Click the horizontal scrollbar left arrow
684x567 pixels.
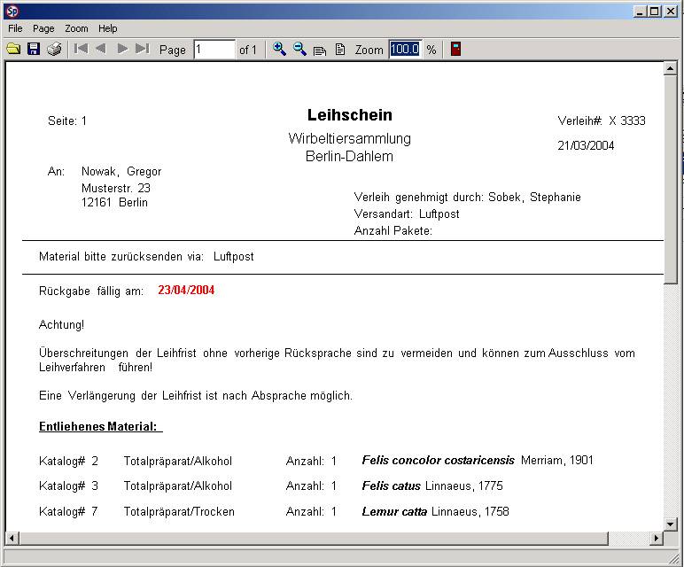12,539
